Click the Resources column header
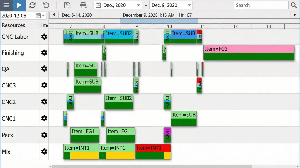 click(x=13, y=25)
